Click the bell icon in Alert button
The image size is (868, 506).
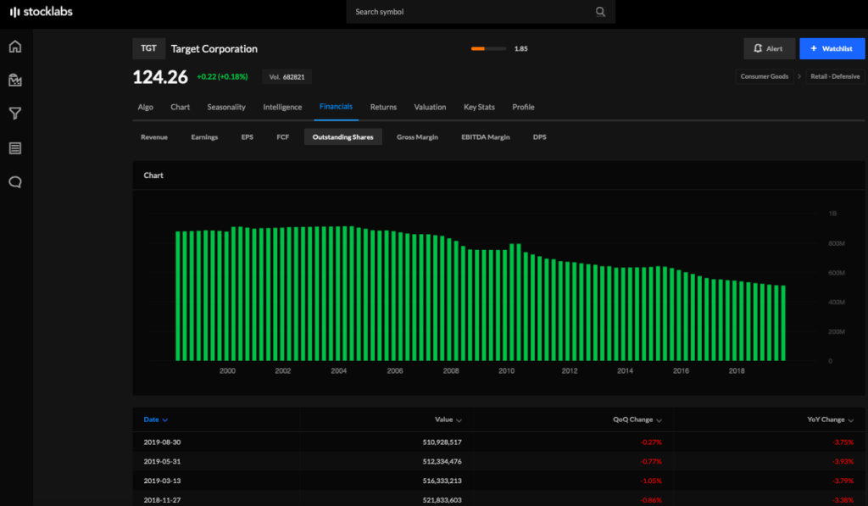tap(758, 48)
